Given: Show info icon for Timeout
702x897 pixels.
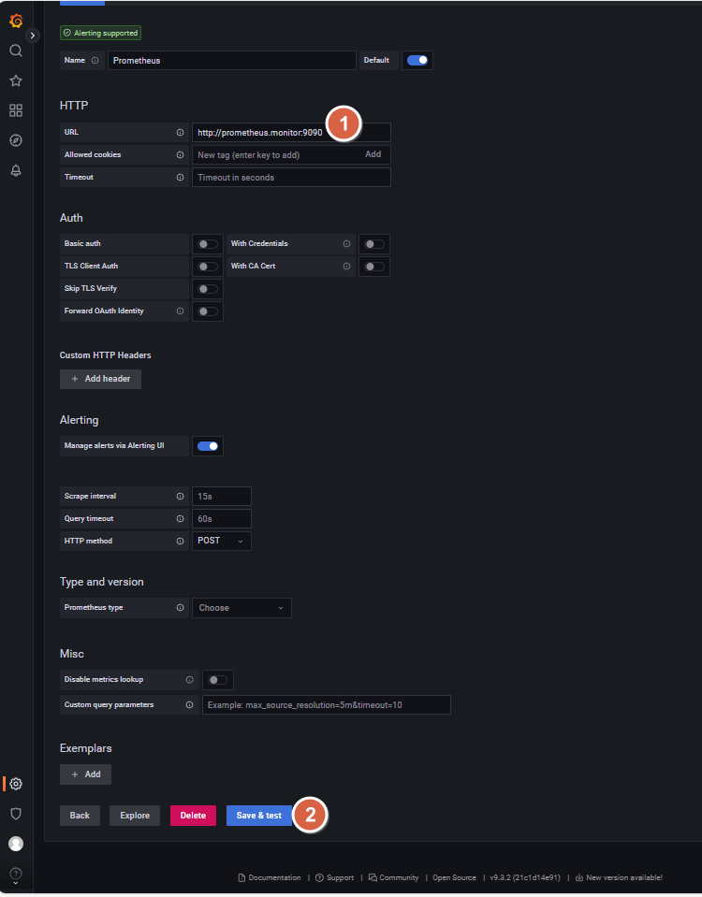Looking at the screenshot, I should pyautogui.click(x=181, y=178).
